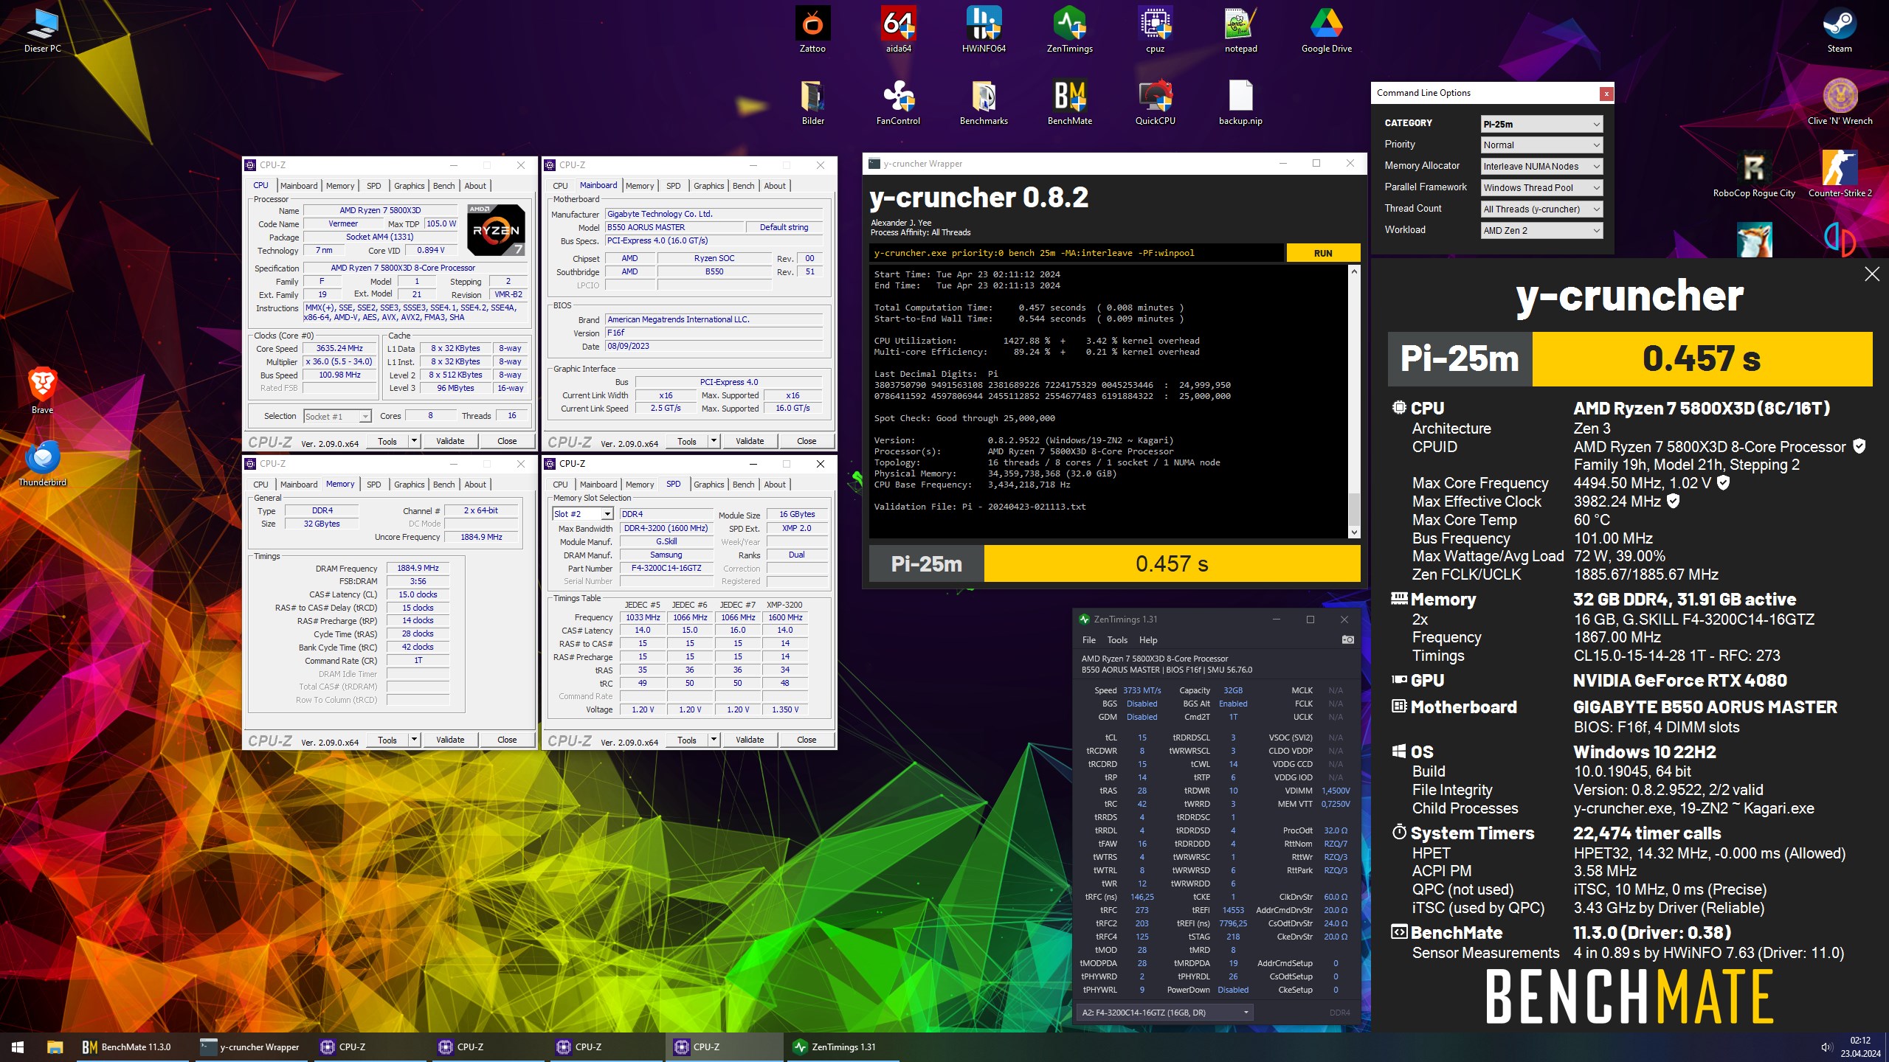Screen dimensions: 1889x1062
Task: Open File Explorer from the taskbar
Action: (x=55, y=1047)
